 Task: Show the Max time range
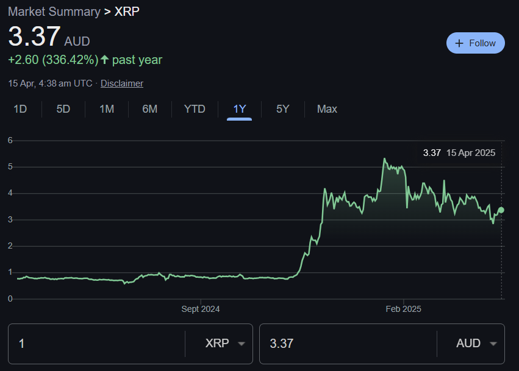(x=327, y=109)
